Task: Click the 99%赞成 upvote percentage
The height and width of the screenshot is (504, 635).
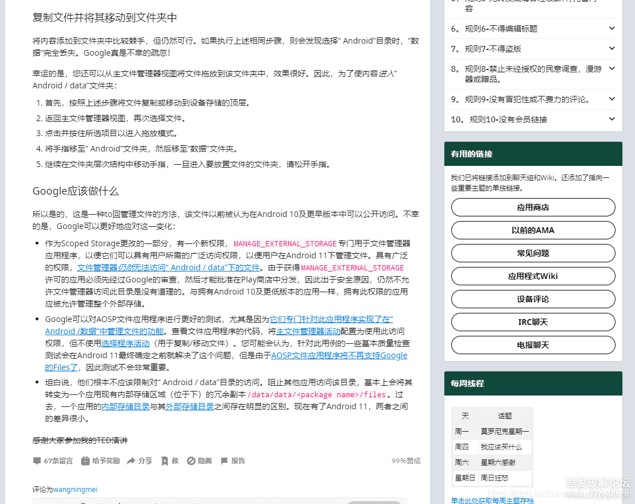Action: click(406, 461)
